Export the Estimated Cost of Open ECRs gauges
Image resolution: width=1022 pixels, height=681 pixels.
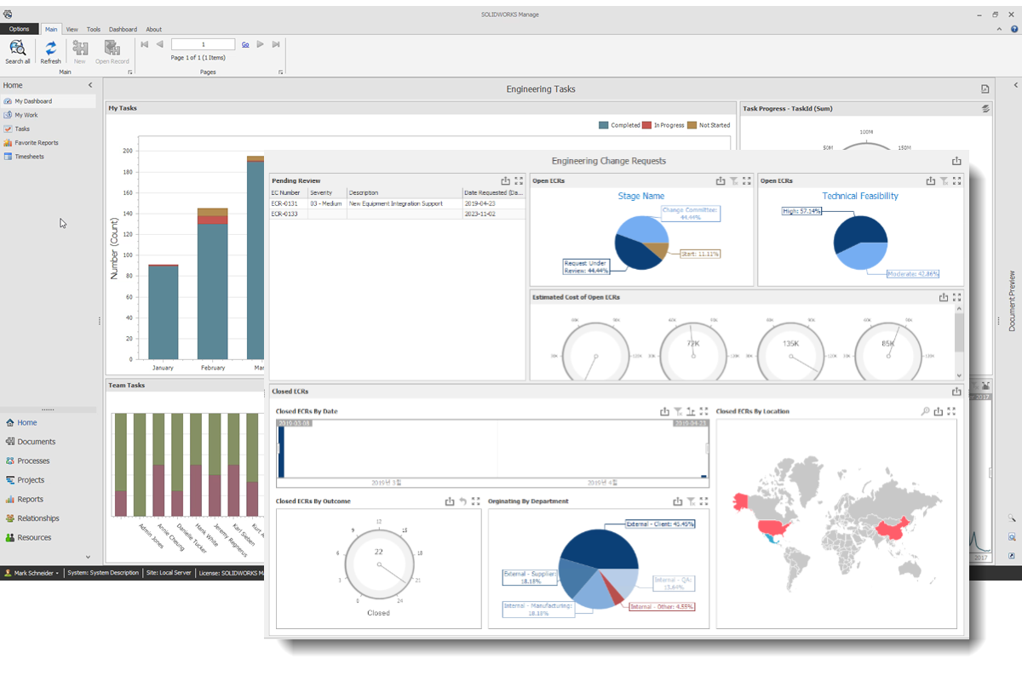(x=944, y=297)
